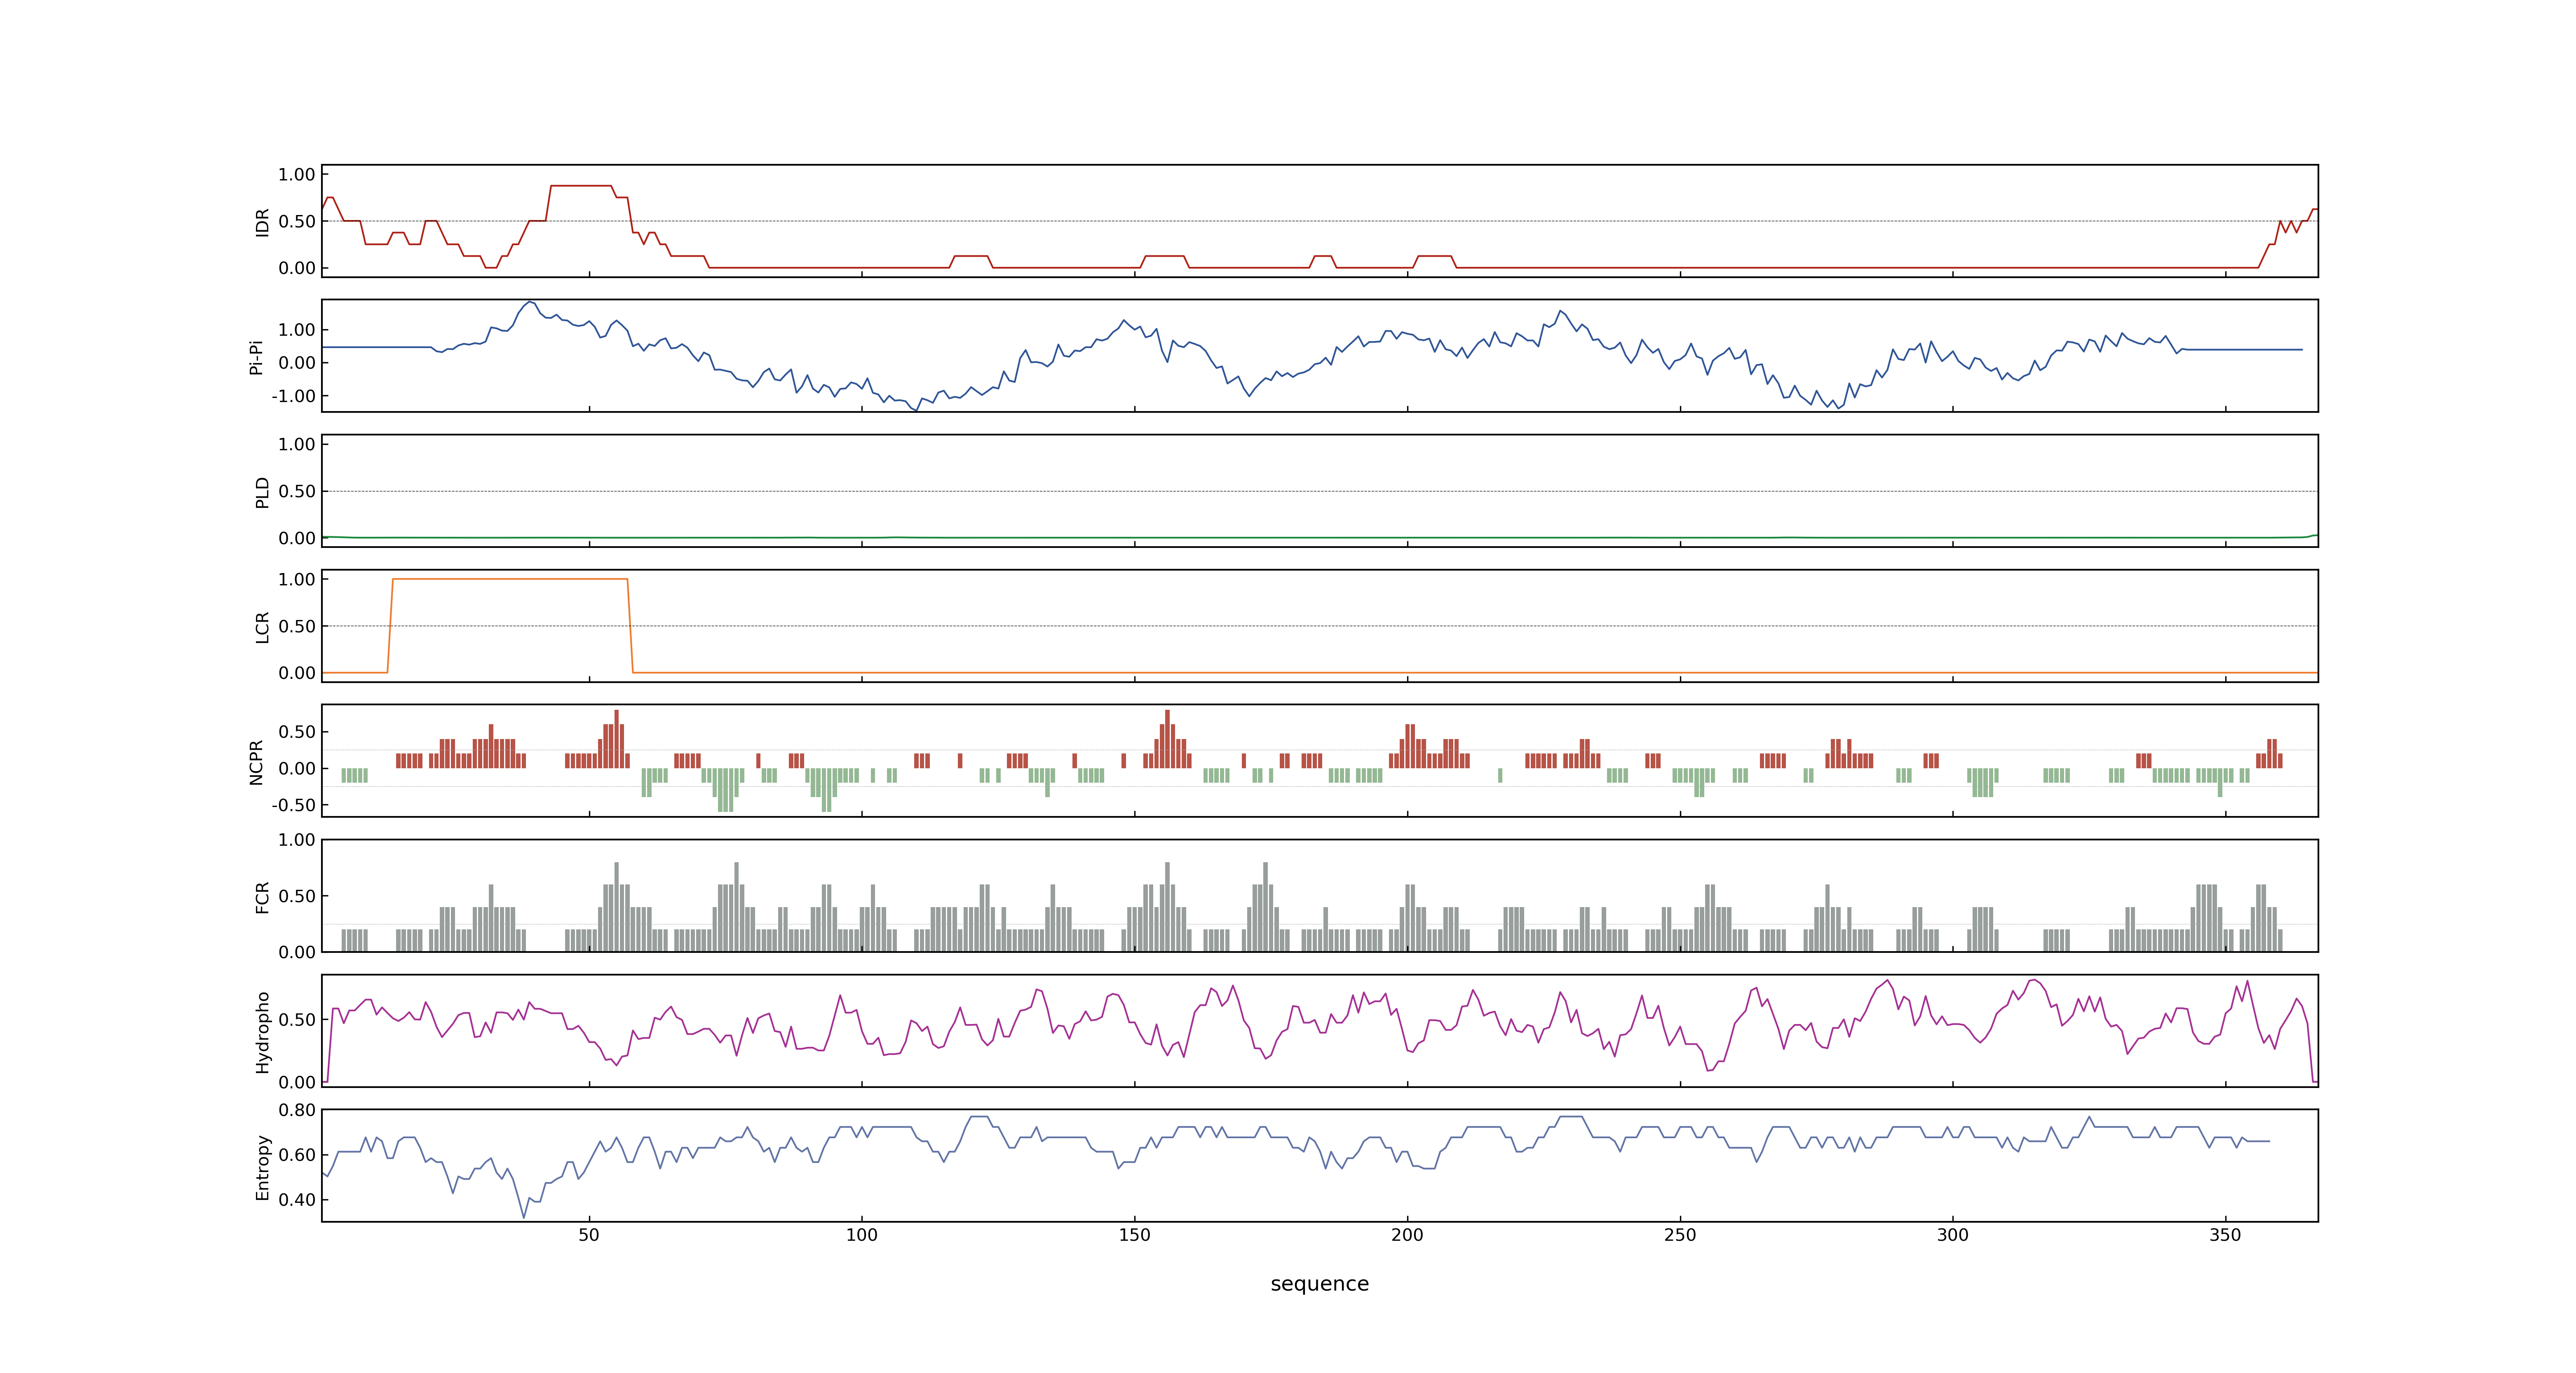The image size is (2576, 1373).
Task: Click the tallest NCPR red bar near 155
Action: pos(1167,739)
